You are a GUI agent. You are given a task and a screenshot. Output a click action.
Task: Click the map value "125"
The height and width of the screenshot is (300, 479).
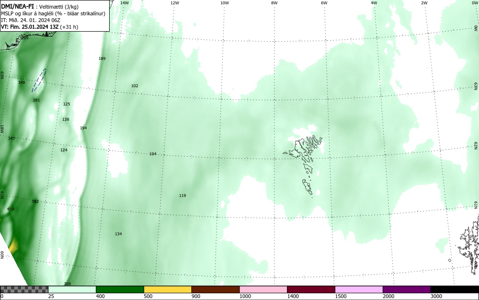tap(67, 104)
